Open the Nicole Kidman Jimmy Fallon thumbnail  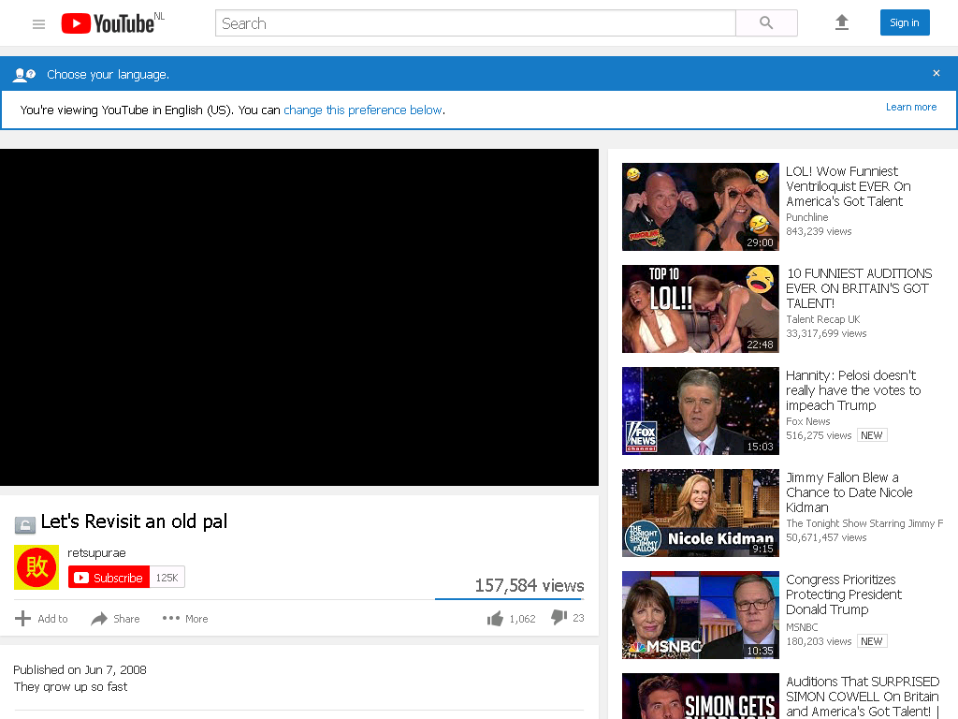coord(700,513)
